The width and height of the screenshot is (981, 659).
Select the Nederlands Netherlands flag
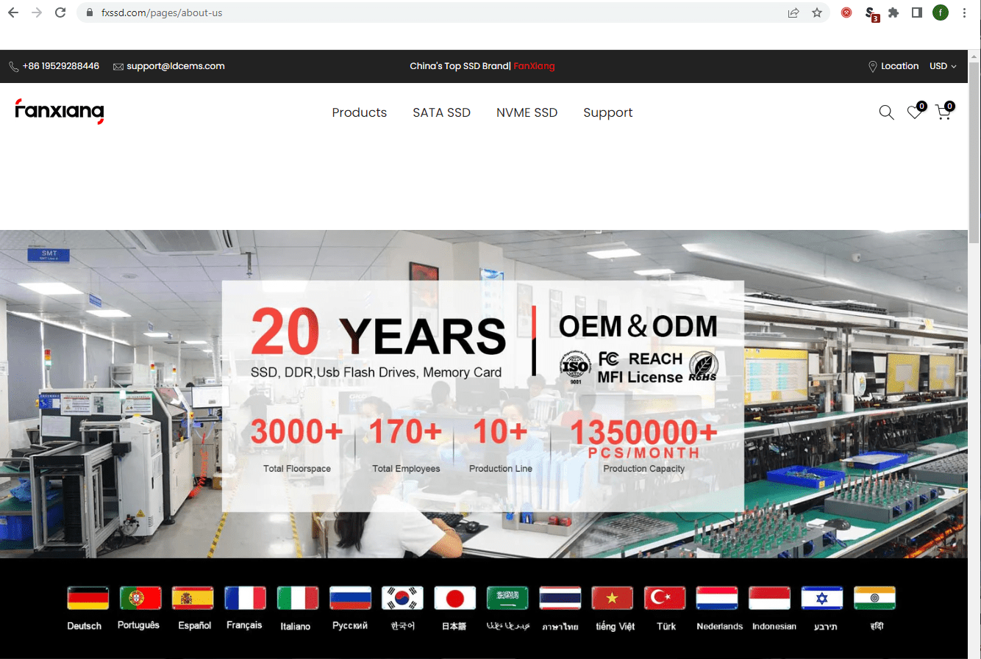717,598
